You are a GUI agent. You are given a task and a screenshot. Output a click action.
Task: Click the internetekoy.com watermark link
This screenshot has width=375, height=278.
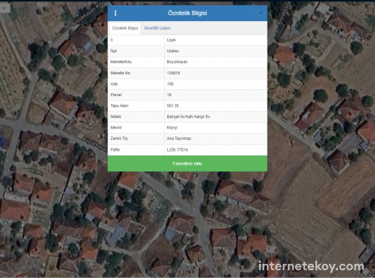click(311, 266)
